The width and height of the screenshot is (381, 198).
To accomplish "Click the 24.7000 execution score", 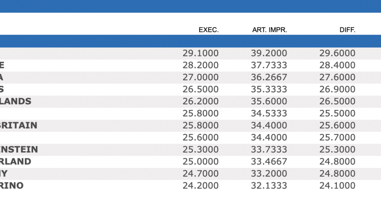I will 200,174.
